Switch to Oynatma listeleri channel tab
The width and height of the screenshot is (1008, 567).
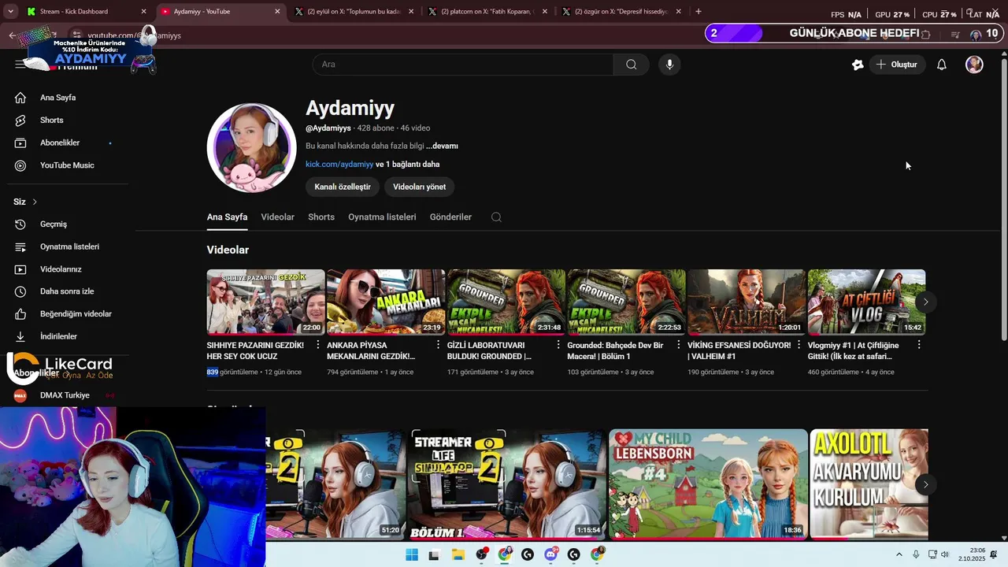382,217
